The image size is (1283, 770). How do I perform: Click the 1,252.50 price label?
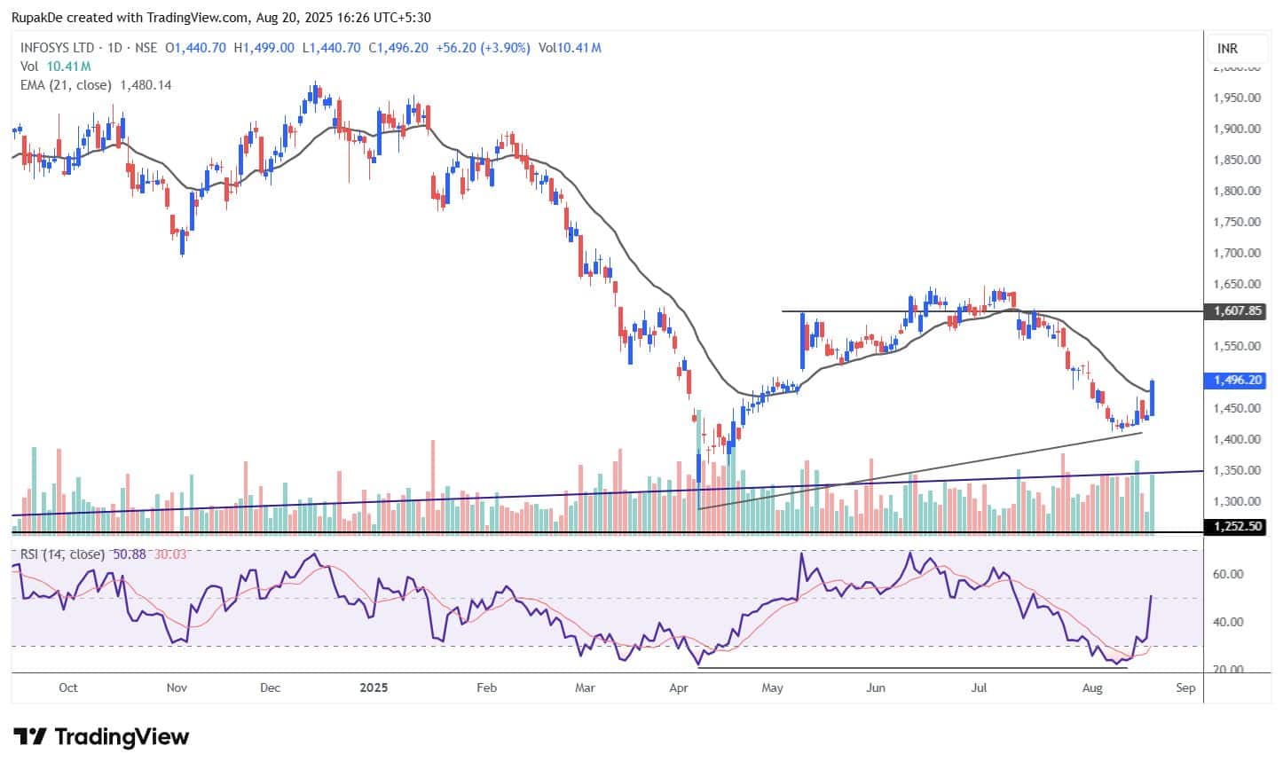(x=1233, y=526)
